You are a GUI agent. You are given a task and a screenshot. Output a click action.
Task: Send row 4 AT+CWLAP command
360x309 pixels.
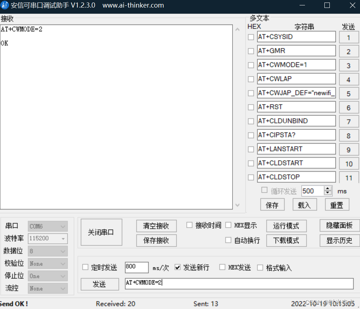(x=349, y=79)
